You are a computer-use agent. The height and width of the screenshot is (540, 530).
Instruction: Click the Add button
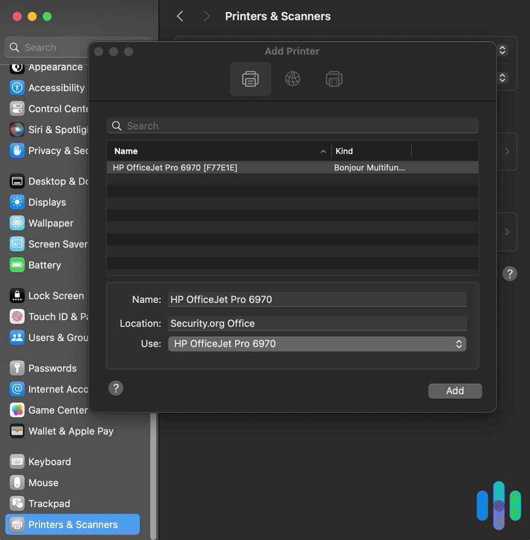click(455, 390)
